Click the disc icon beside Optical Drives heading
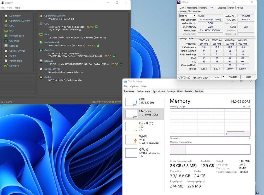Viewport: 264px width, 195px height. tap(41, 69)
